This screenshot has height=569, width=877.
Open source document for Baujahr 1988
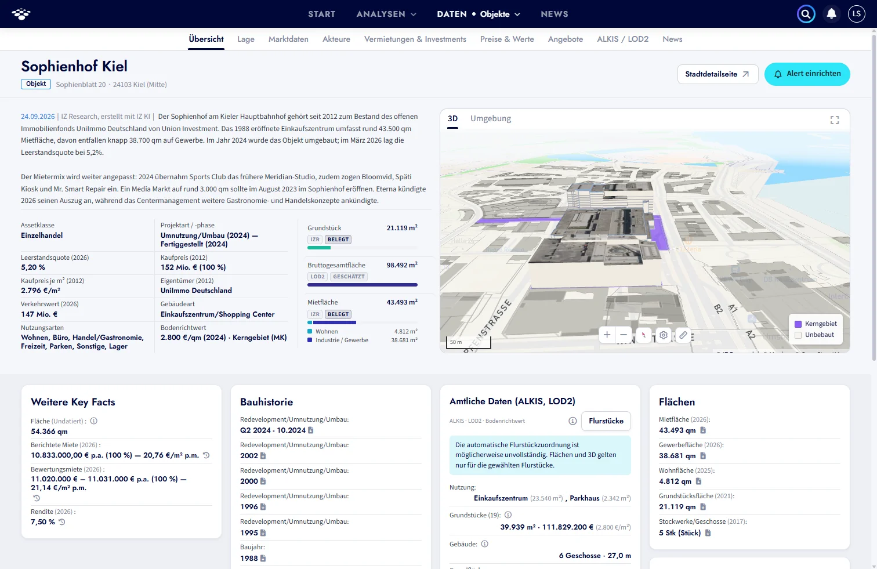263,559
